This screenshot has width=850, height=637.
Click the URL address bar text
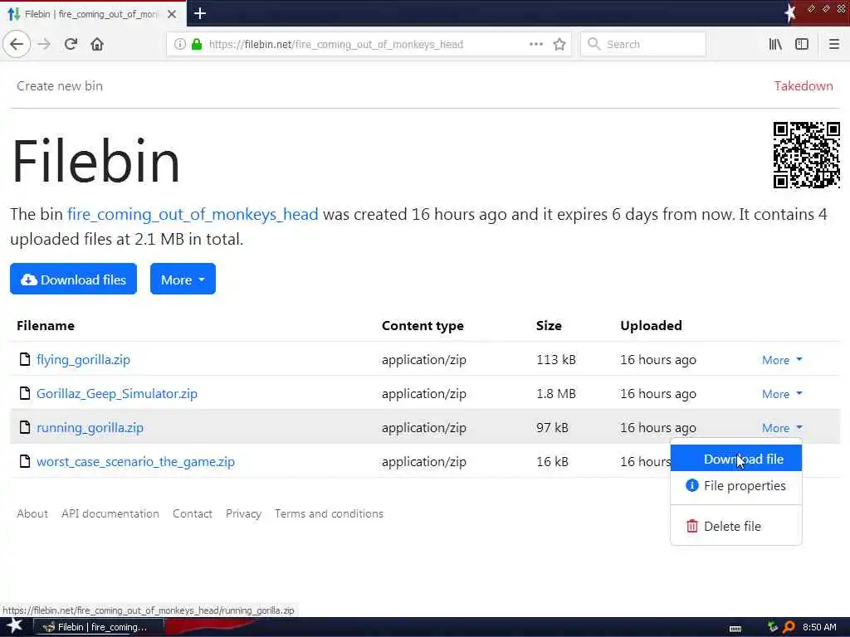tap(335, 45)
